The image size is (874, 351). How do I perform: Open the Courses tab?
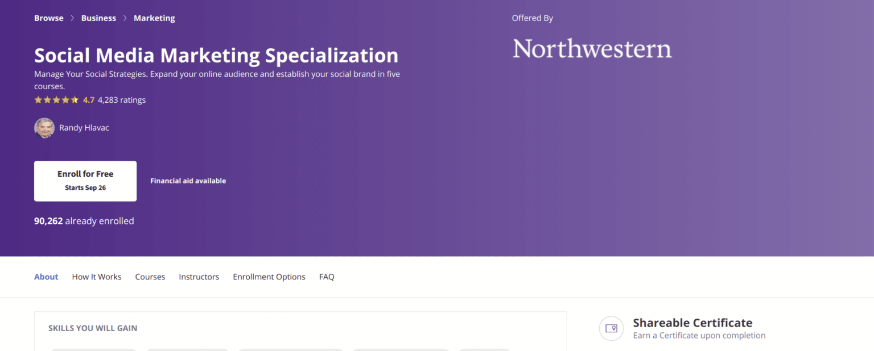pyautogui.click(x=150, y=277)
